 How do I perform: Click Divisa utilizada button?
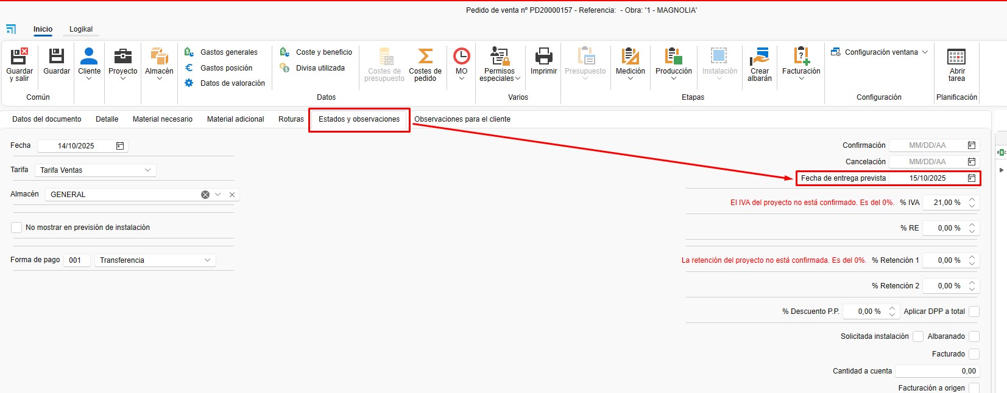point(320,68)
